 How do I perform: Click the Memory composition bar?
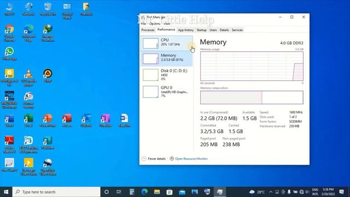[x=252, y=97]
